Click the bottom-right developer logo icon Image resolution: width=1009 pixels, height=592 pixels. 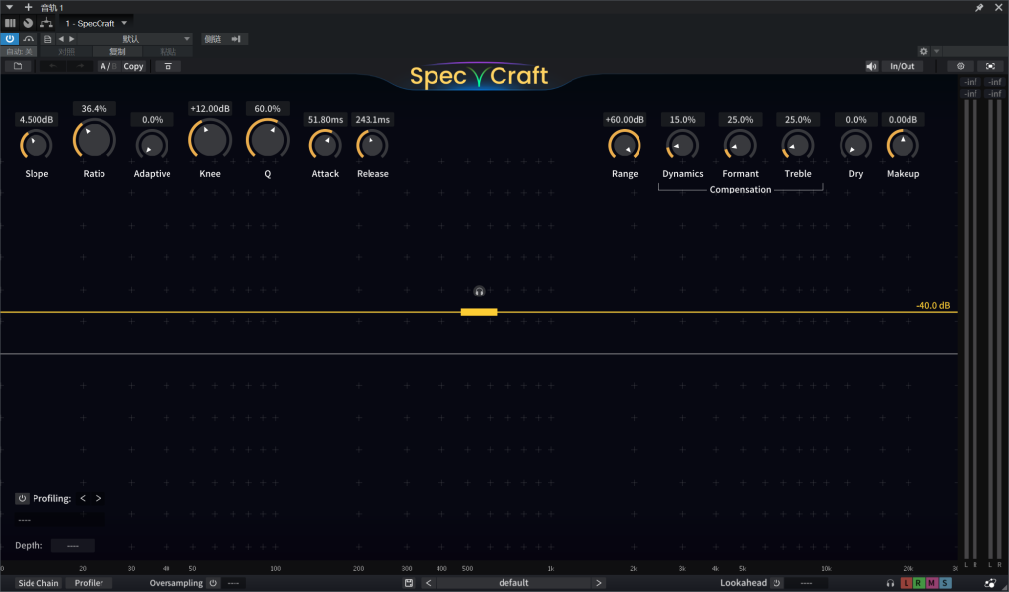pyautogui.click(x=991, y=583)
